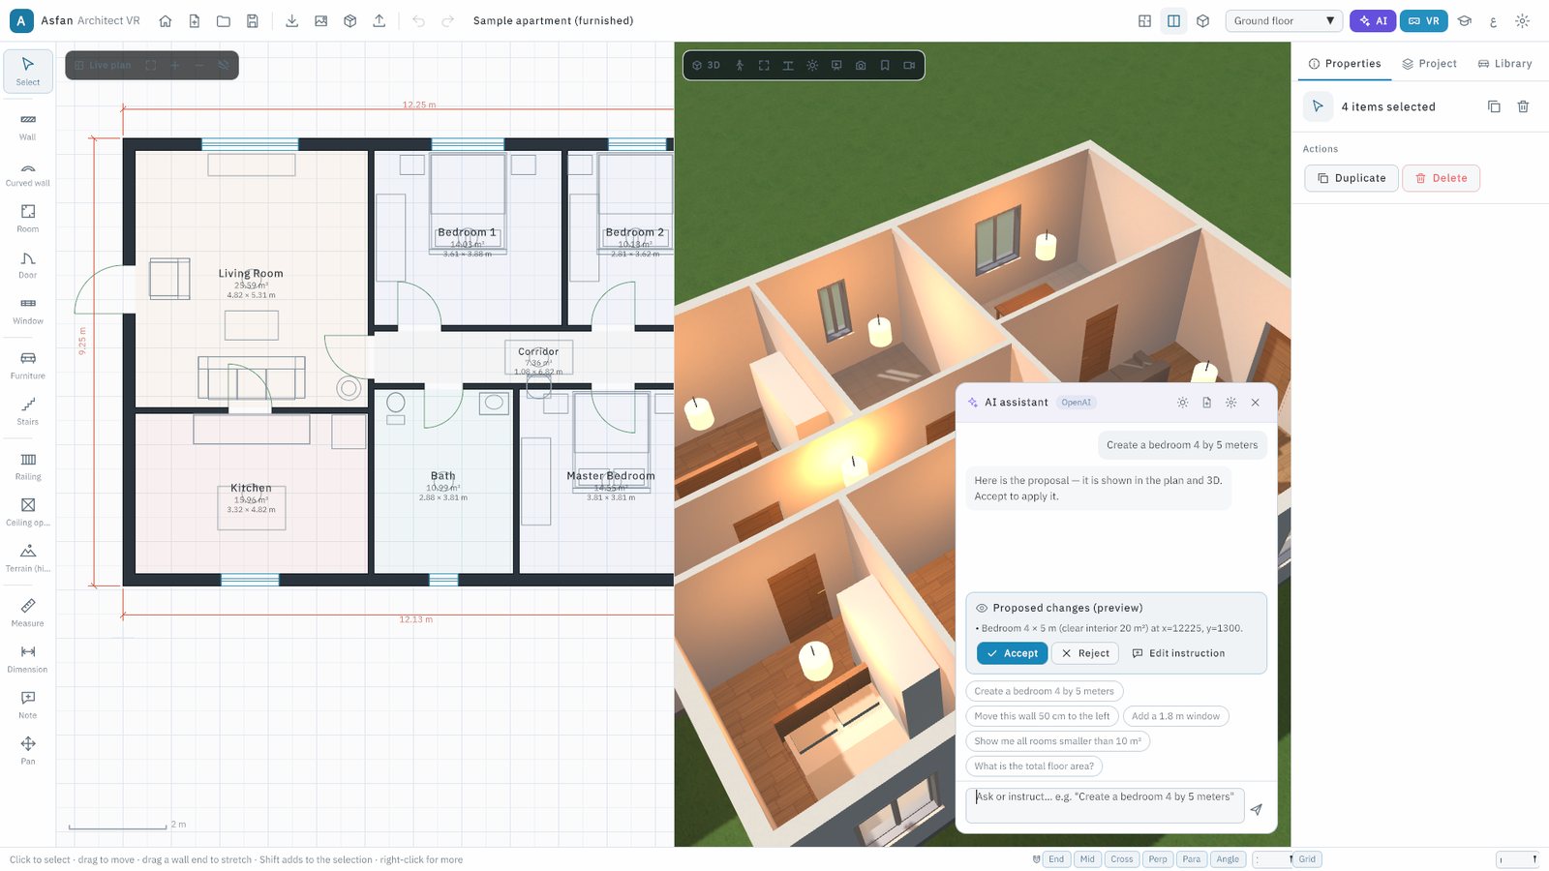
Task: Click the walk-mode figure icon in 3D toolbar
Action: (740, 66)
